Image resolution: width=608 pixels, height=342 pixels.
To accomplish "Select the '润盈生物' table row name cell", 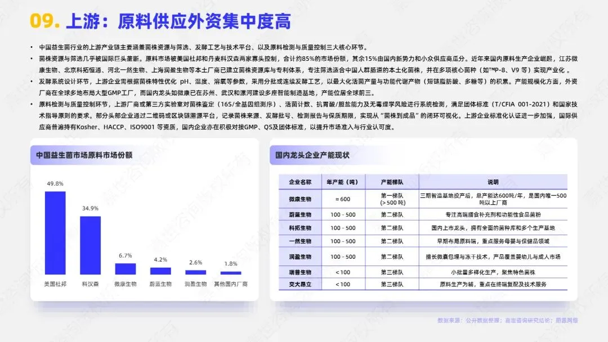I will [x=300, y=257].
